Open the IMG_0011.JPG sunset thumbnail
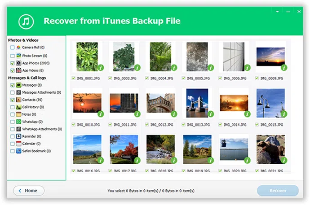This screenshot has width=310, height=205. click(124, 103)
